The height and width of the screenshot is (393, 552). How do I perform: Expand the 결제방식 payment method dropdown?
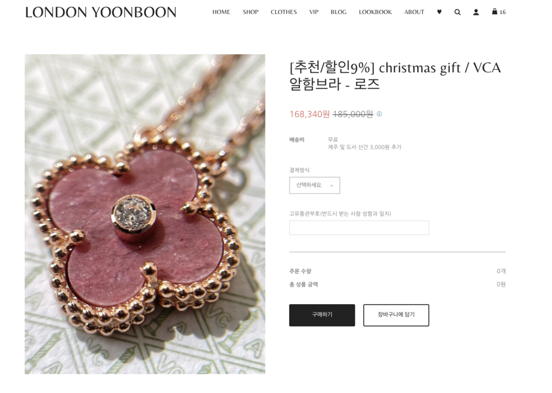315,185
